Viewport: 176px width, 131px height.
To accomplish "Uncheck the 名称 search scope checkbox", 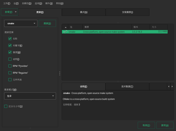I will coord(10,39).
